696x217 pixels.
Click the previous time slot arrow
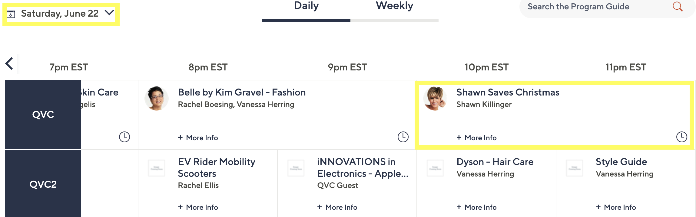pos(9,64)
